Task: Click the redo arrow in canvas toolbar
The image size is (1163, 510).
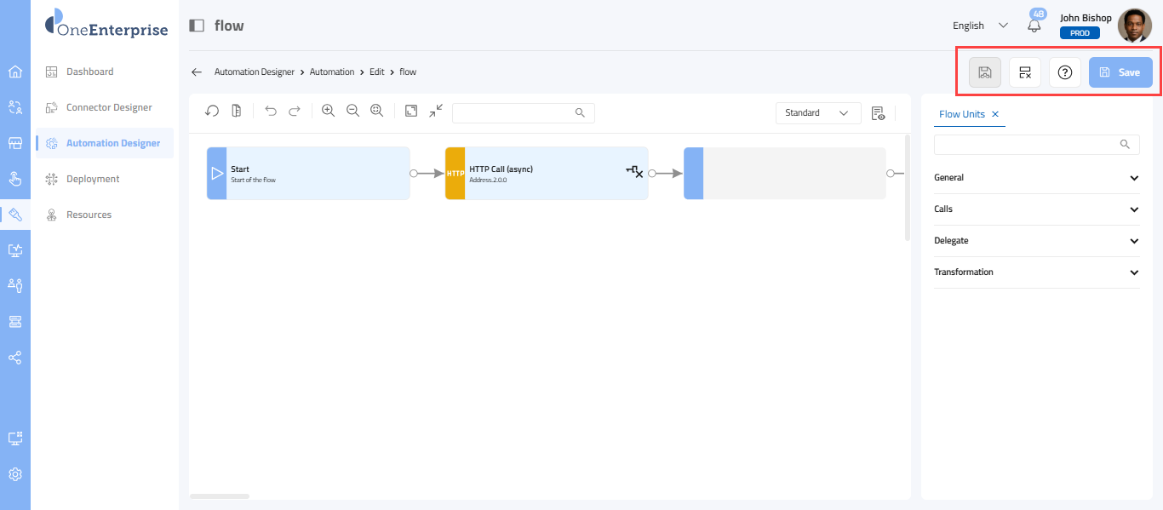Action: click(295, 112)
